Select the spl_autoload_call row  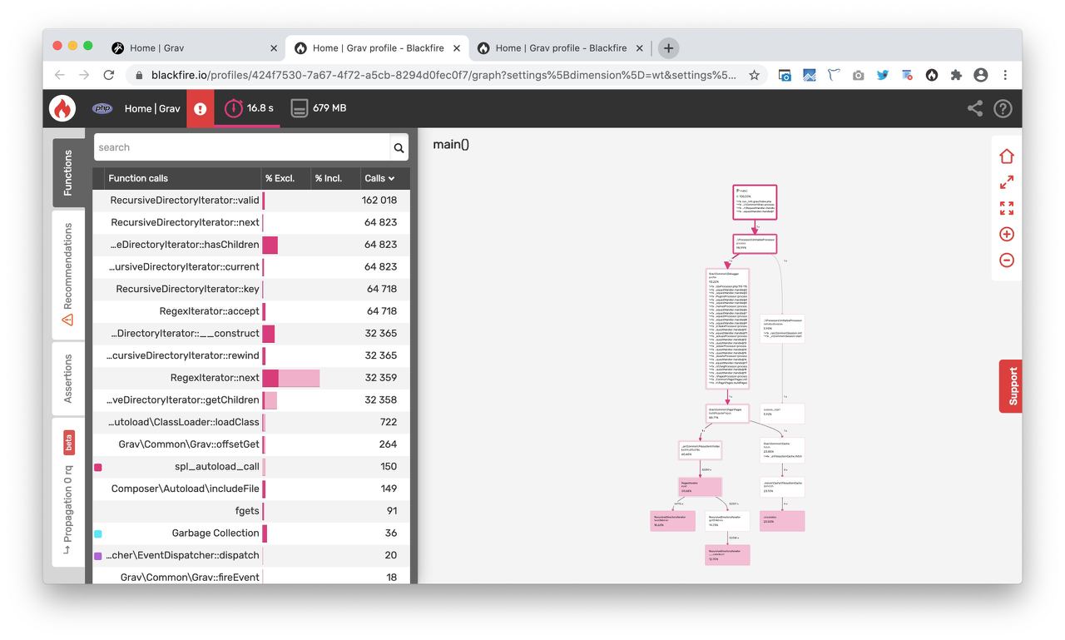tap(251, 466)
